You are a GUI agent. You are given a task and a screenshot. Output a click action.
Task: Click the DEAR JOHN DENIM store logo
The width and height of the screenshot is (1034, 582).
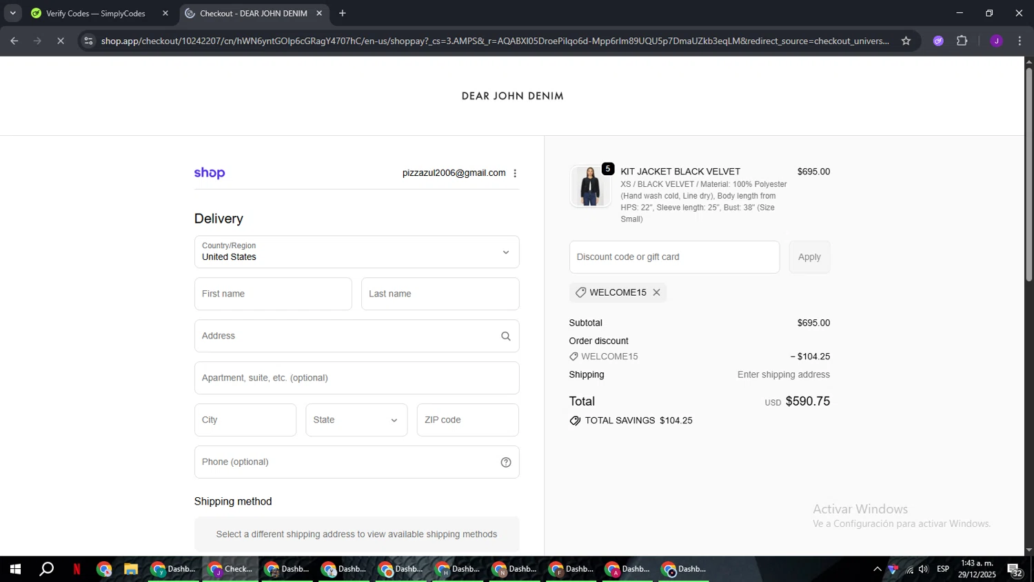pos(512,96)
